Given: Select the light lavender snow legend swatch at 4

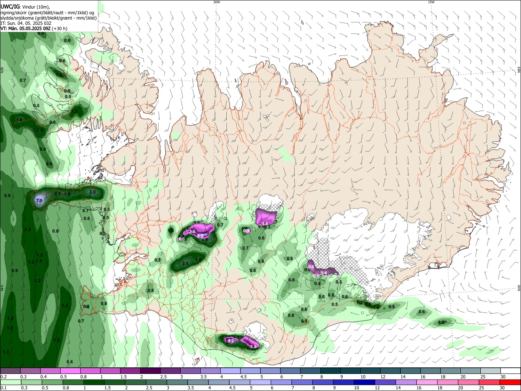Looking at the screenshot, I should tap(230, 371).
